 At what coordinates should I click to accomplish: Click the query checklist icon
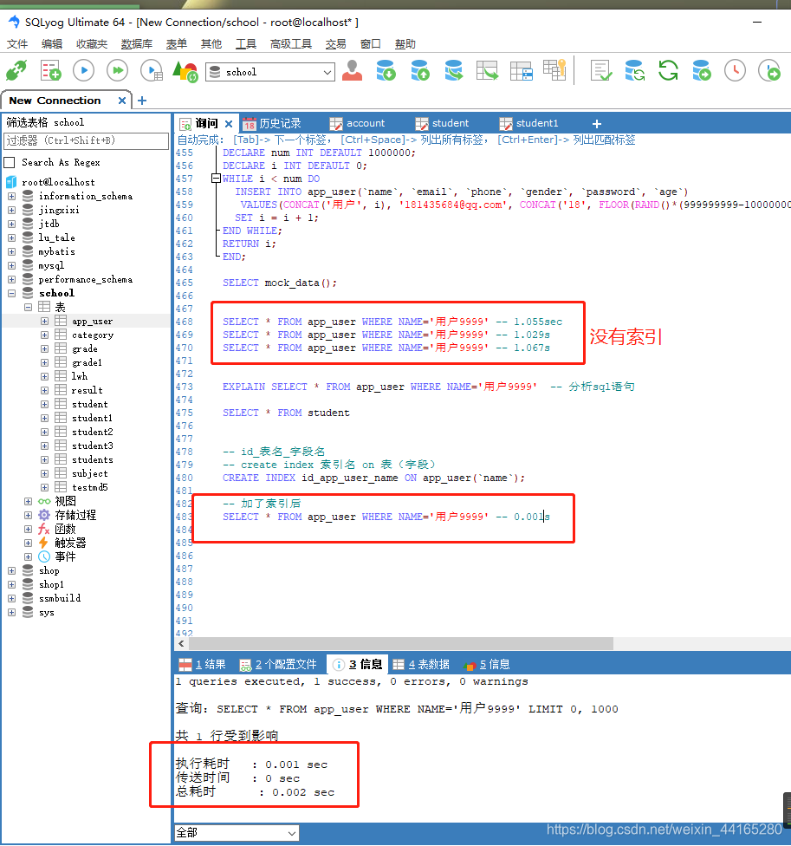point(600,71)
